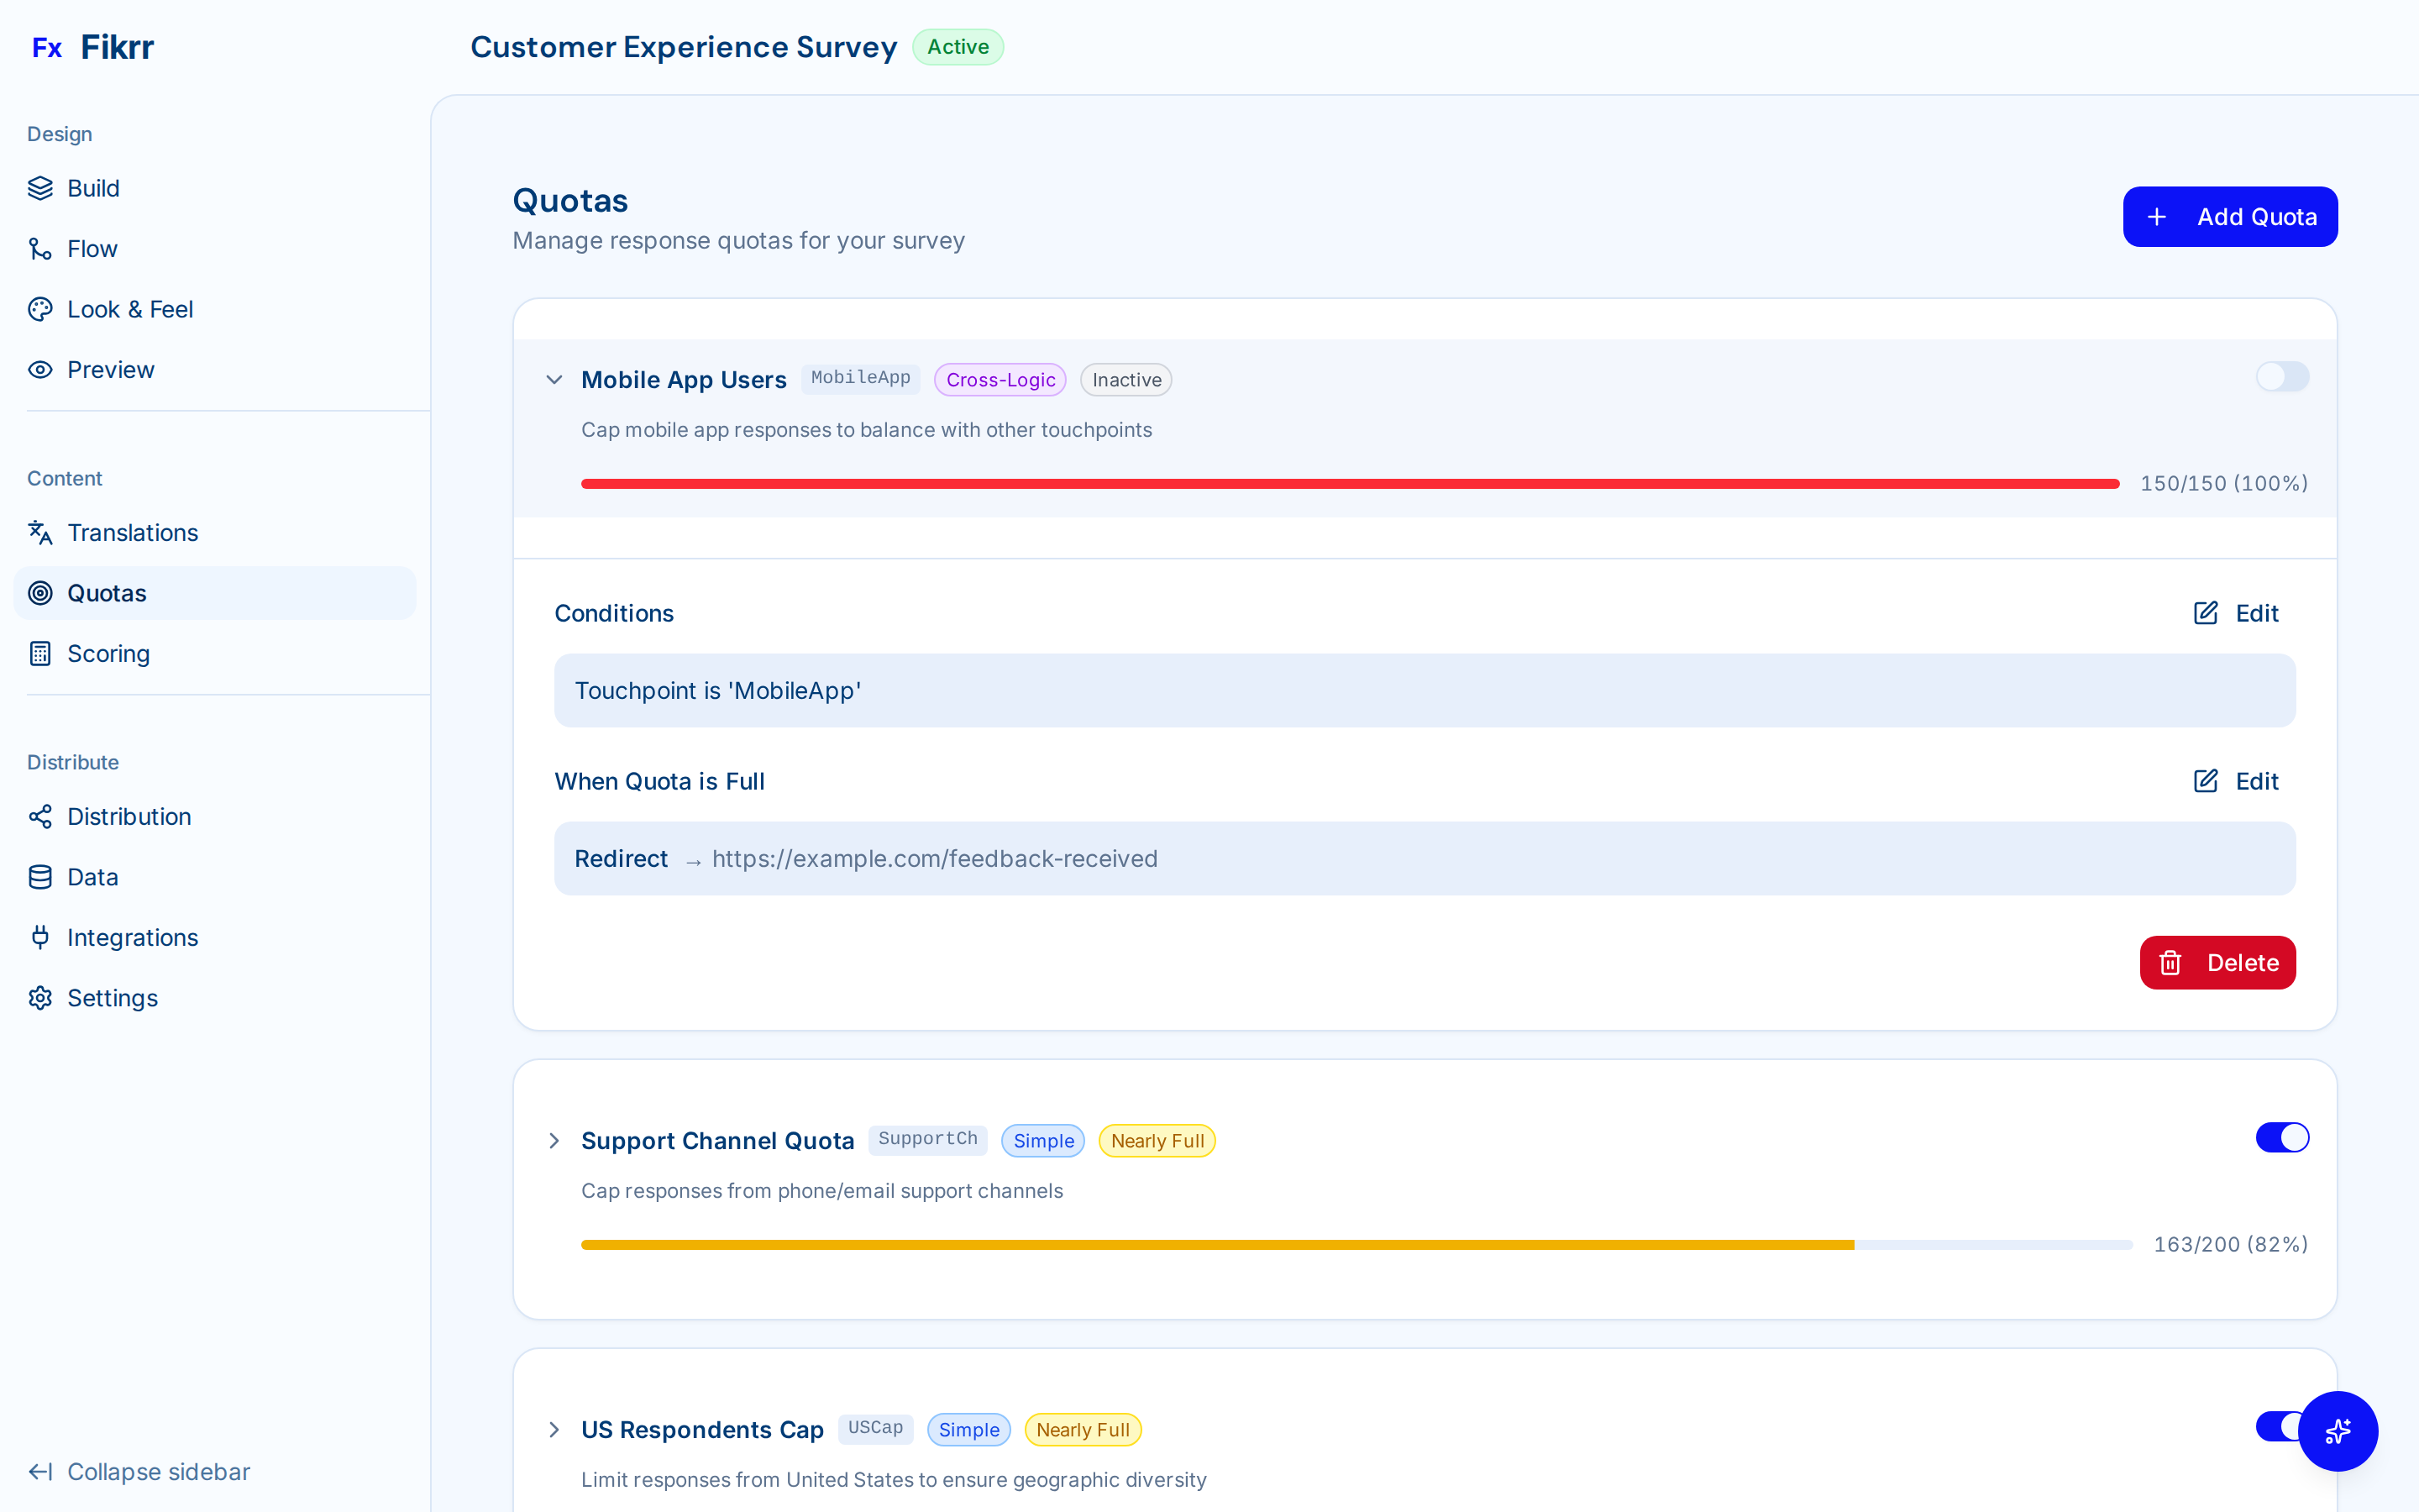Viewport: 2419px width, 1512px height.
Task: Click the Add Quota button
Action: coord(2229,216)
